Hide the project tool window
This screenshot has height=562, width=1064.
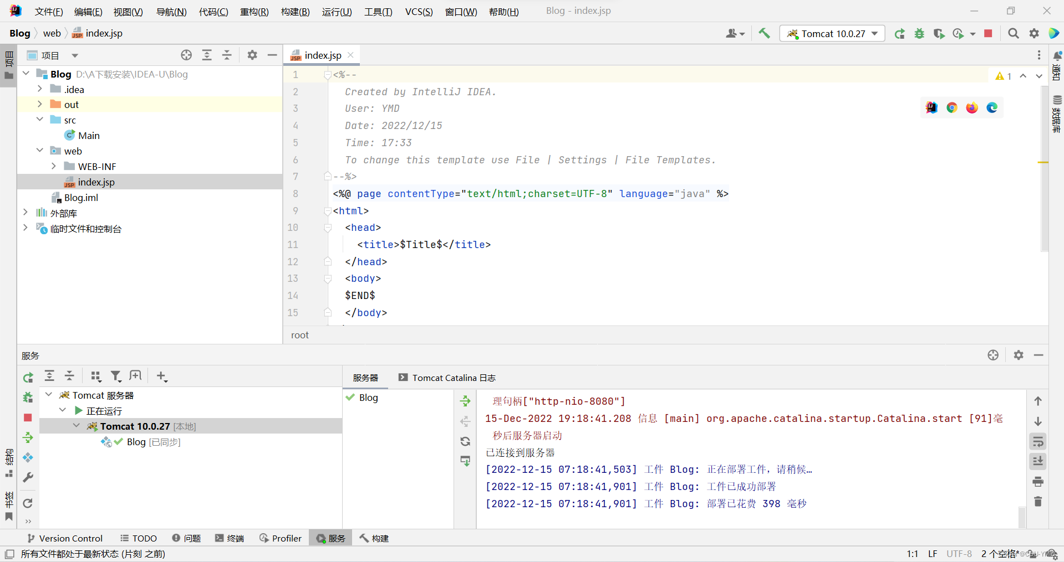click(272, 55)
